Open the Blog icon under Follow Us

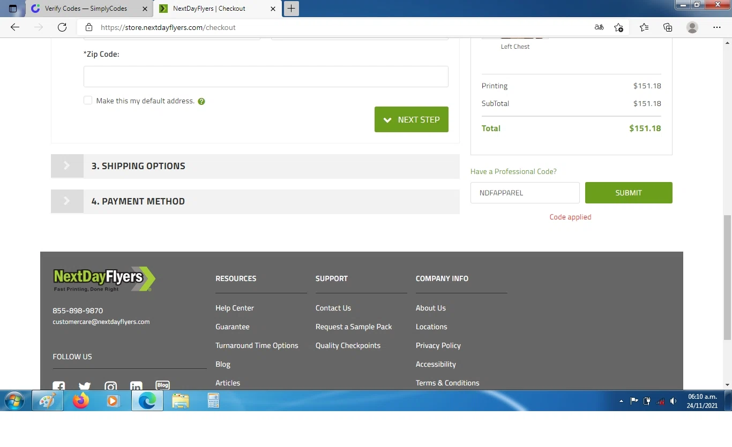click(162, 385)
